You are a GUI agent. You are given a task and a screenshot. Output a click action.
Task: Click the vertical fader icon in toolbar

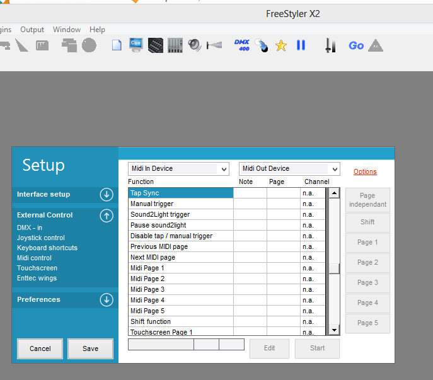(x=329, y=45)
